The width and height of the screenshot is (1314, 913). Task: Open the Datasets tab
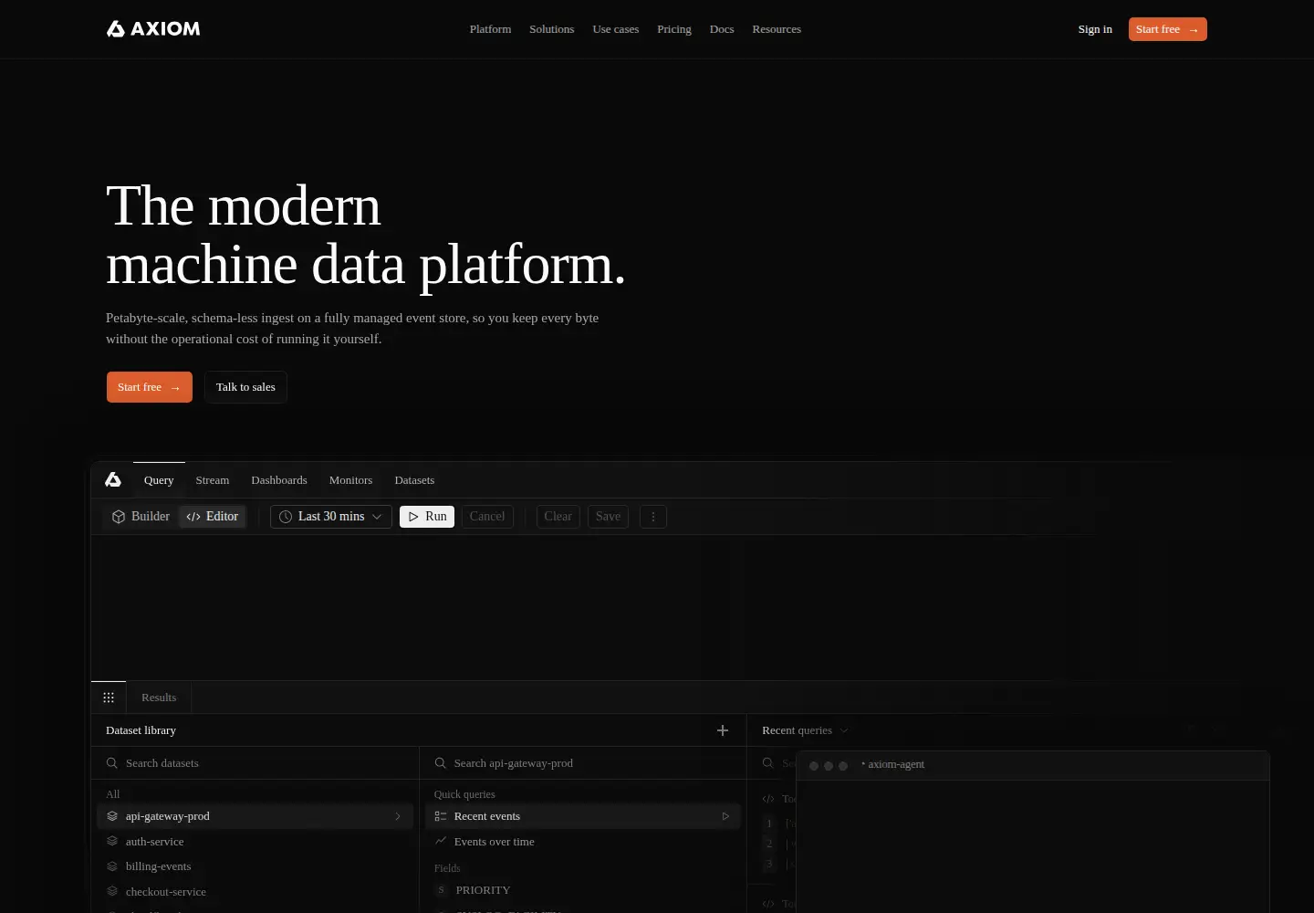tap(414, 480)
